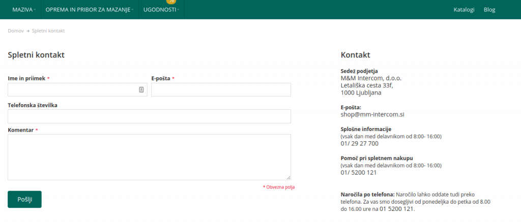This screenshot has height=222, width=521.
Task: Open the Blog page
Action: click(x=489, y=10)
